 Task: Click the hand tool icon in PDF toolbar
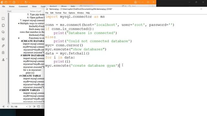click(26, 2)
